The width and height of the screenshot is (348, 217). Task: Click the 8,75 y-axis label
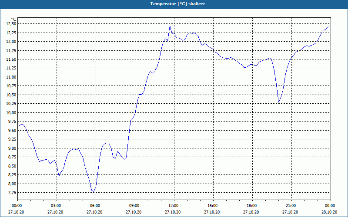(12, 157)
